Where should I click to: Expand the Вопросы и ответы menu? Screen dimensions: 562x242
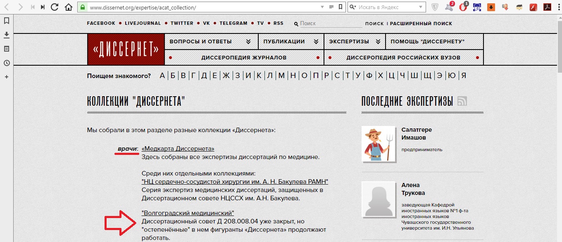(x=211, y=41)
